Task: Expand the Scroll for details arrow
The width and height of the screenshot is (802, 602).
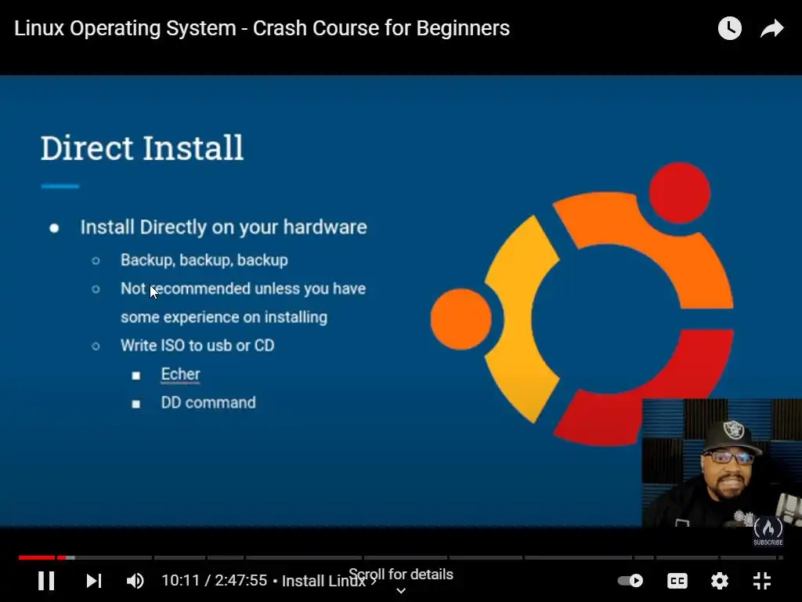Action: [401, 590]
